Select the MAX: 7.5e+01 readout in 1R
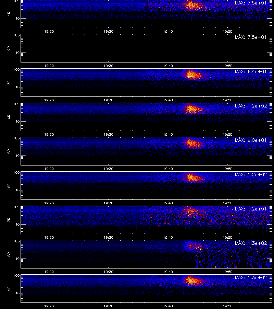 pos(251,3)
